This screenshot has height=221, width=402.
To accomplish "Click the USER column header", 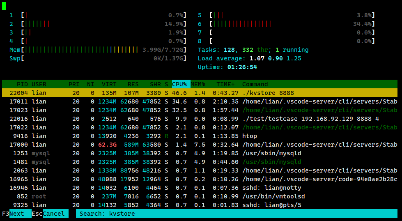I will (39, 84).
